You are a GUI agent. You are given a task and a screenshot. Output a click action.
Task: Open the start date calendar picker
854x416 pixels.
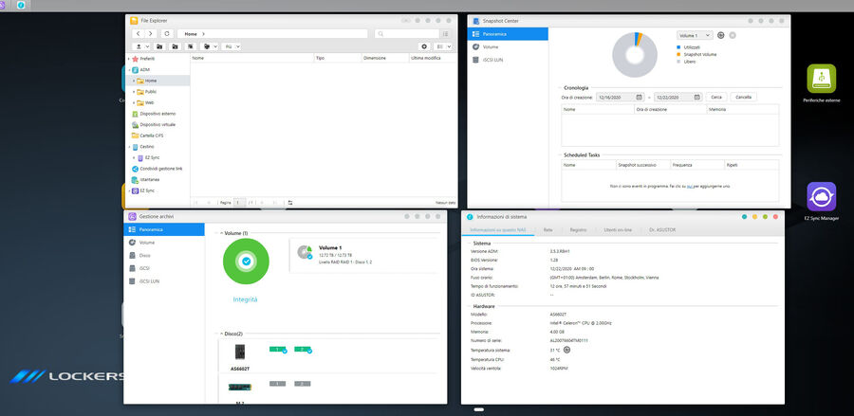(x=640, y=97)
